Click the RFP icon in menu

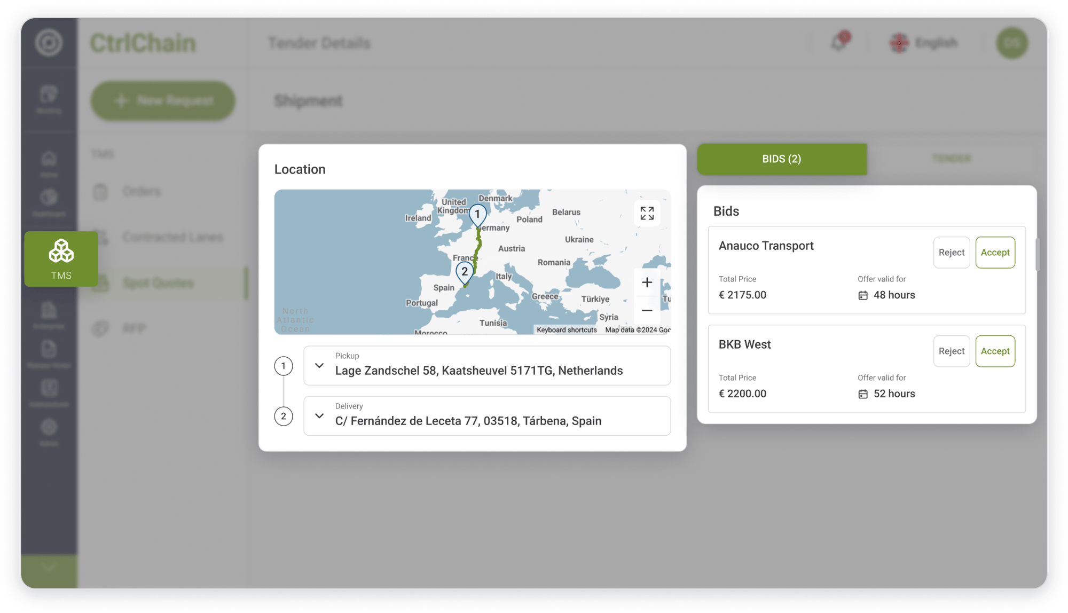coord(100,328)
